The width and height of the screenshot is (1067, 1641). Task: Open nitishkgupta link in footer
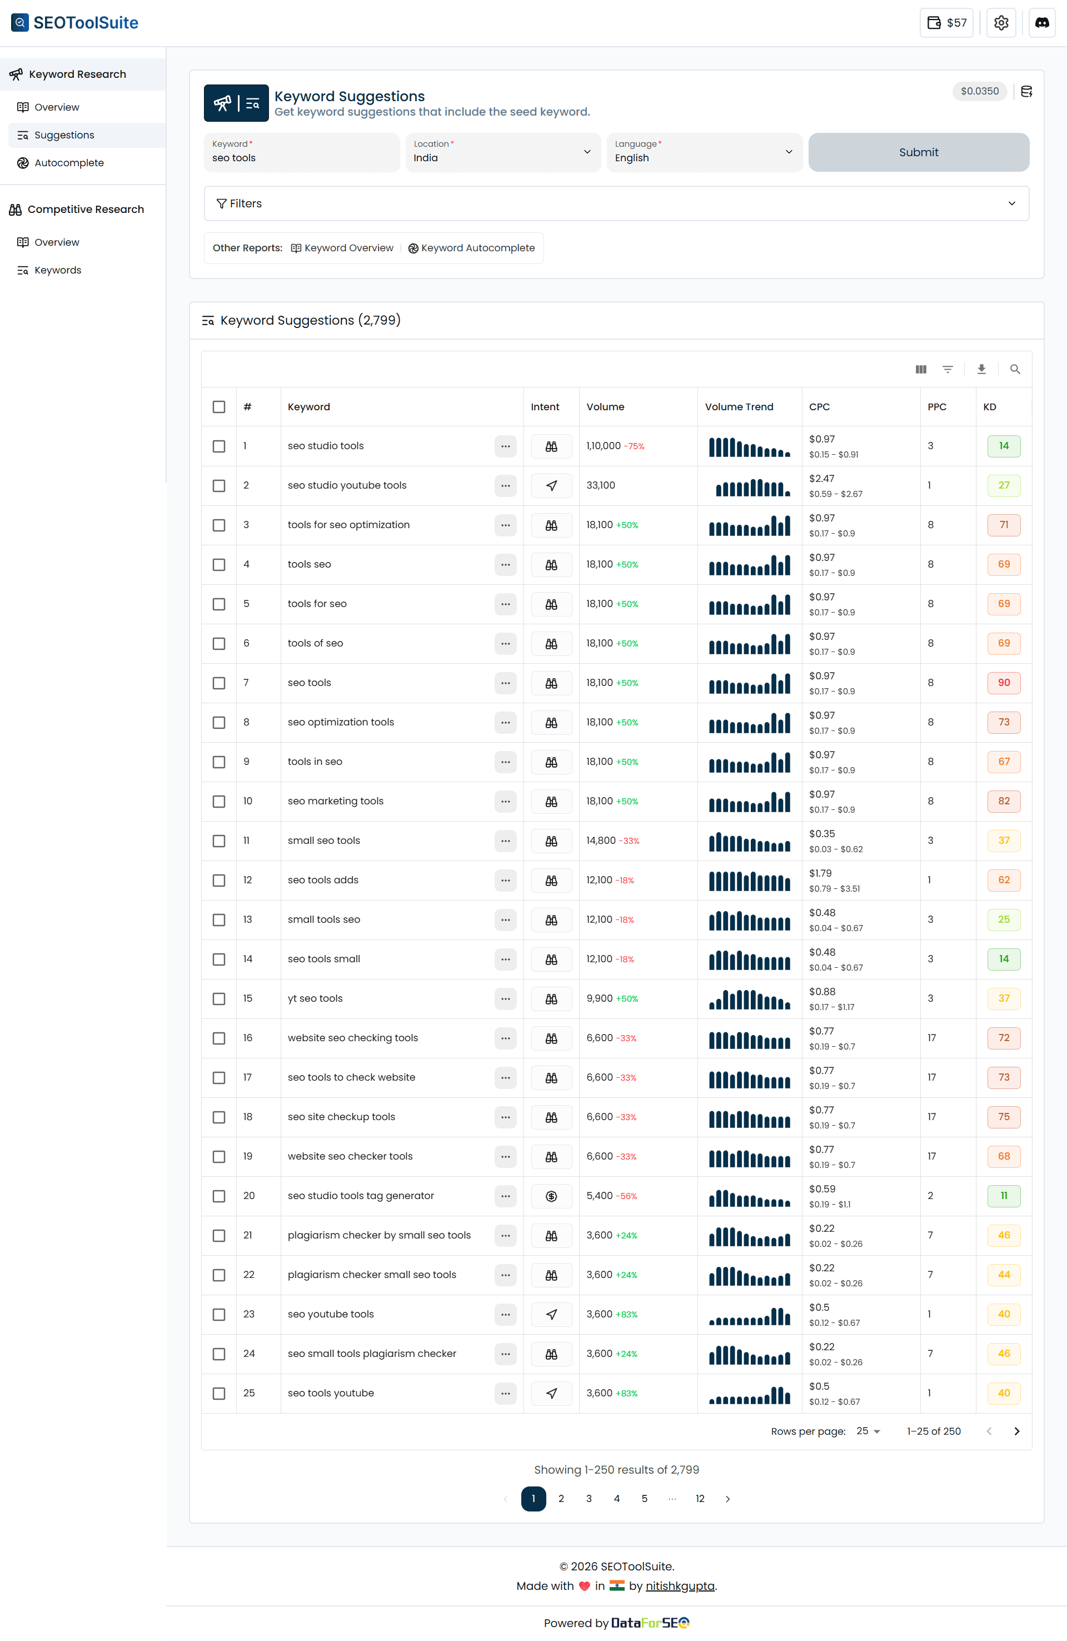click(679, 1586)
